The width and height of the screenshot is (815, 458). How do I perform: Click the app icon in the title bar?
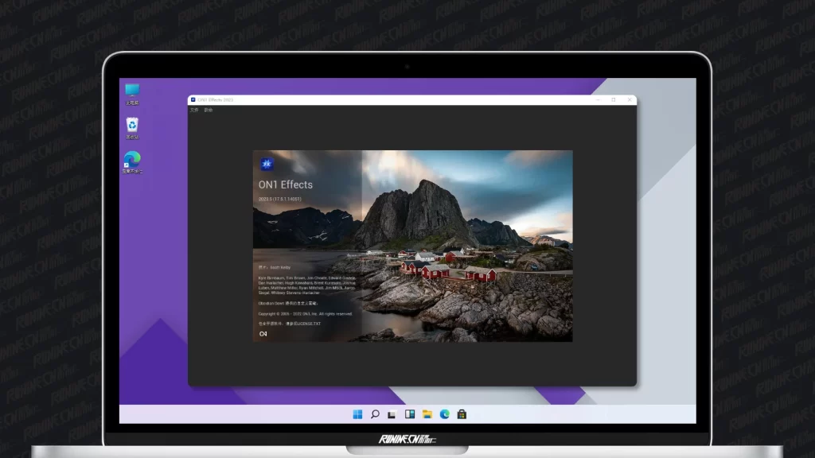[193, 100]
